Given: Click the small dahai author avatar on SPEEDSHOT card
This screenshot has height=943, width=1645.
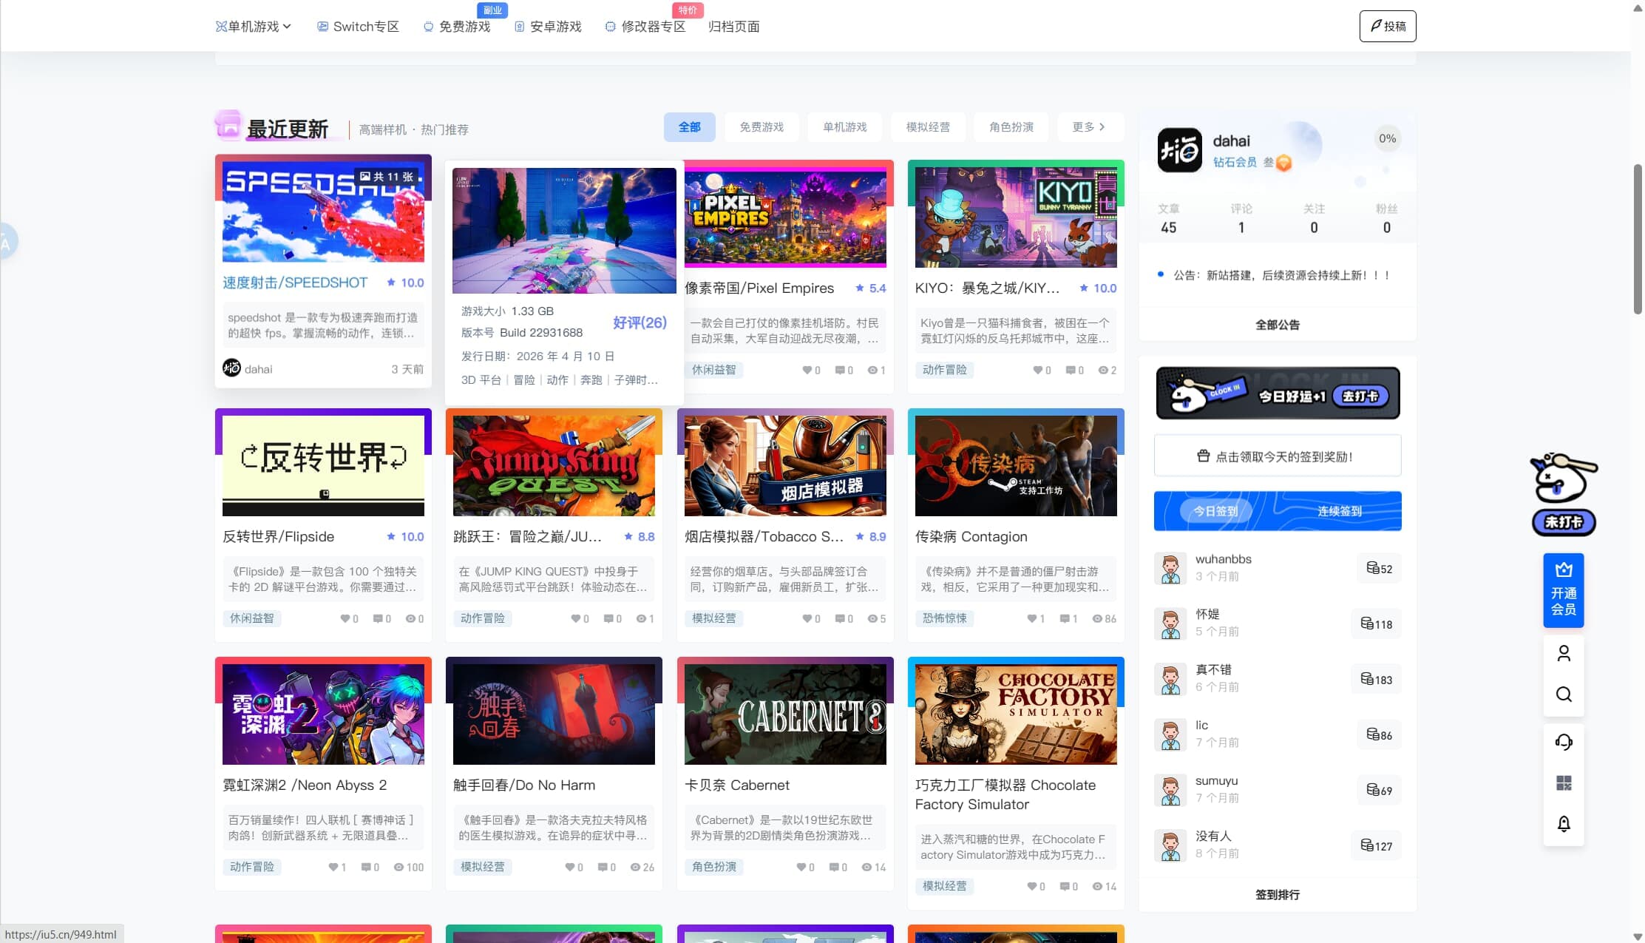Looking at the screenshot, I should click(231, 368).
